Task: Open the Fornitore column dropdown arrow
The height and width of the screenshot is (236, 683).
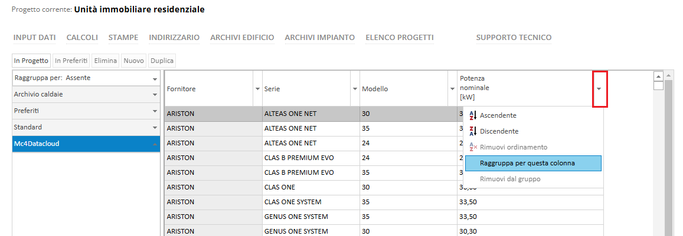Action: 257,89
